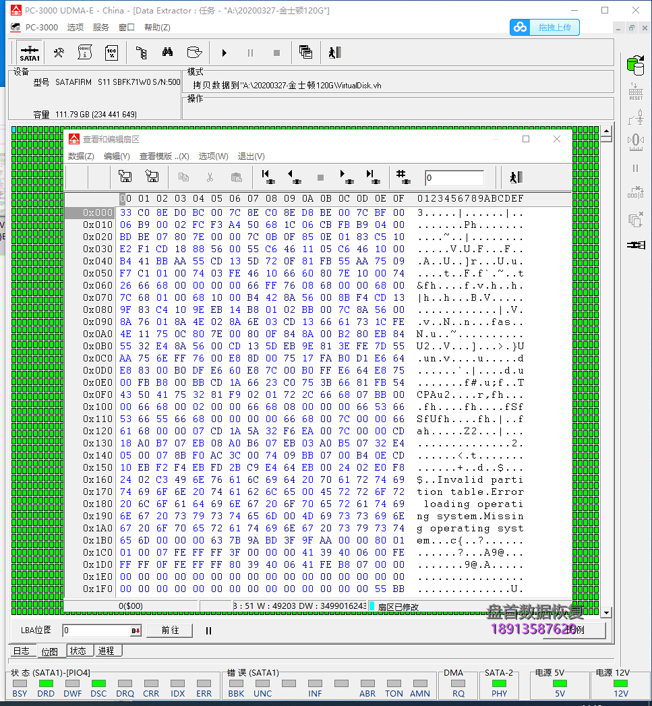652x706 pixels.
Task: Click the exit icon in the sector editor toolbar
Action: tap(516, 177)
